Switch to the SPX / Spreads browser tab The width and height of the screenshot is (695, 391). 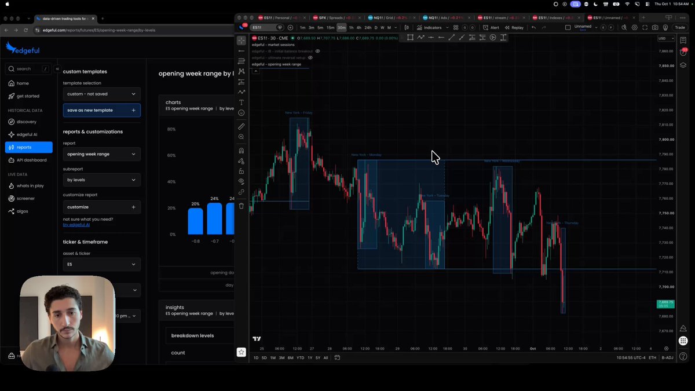coord(336,17)
